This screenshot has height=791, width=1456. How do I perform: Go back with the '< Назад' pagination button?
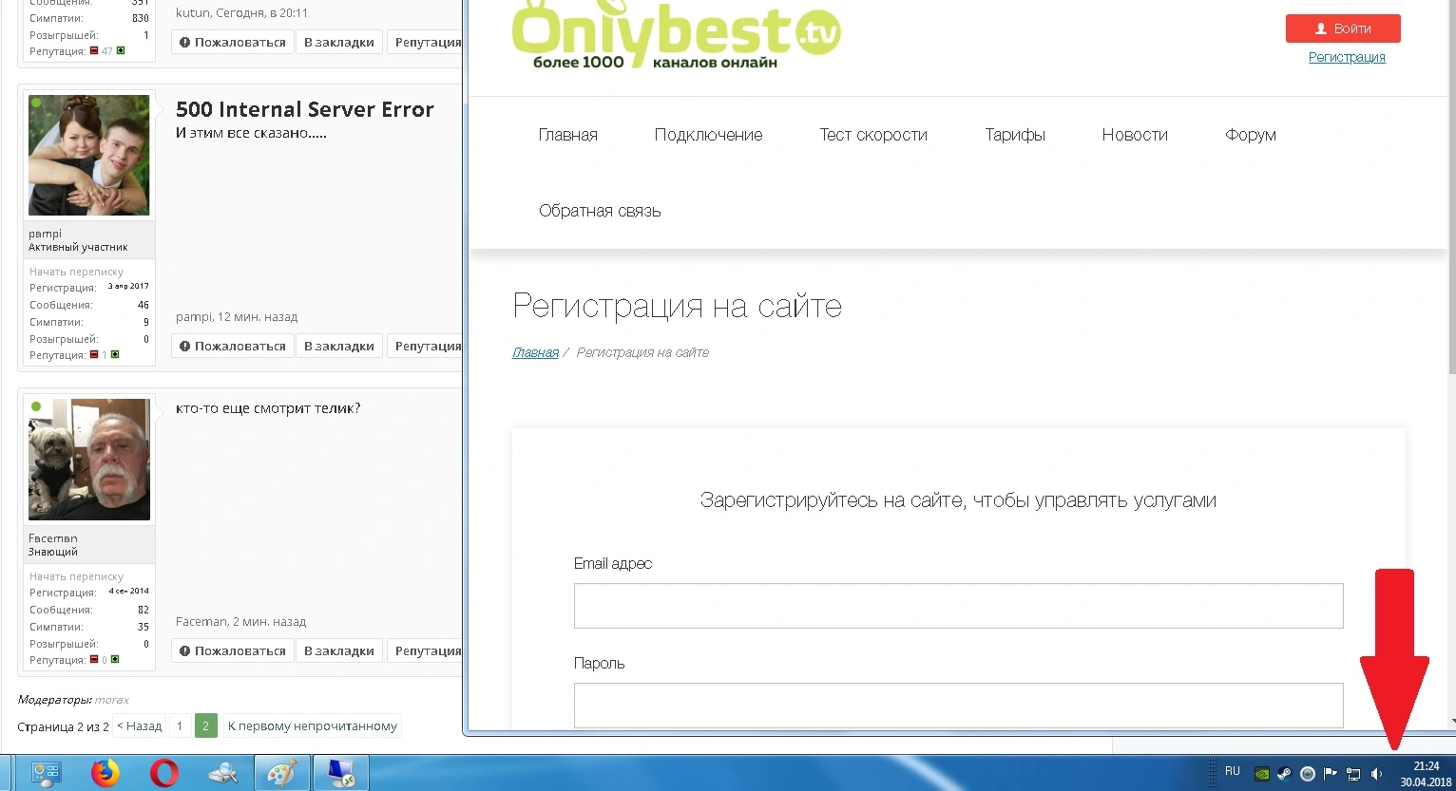[x=139, y=726]
